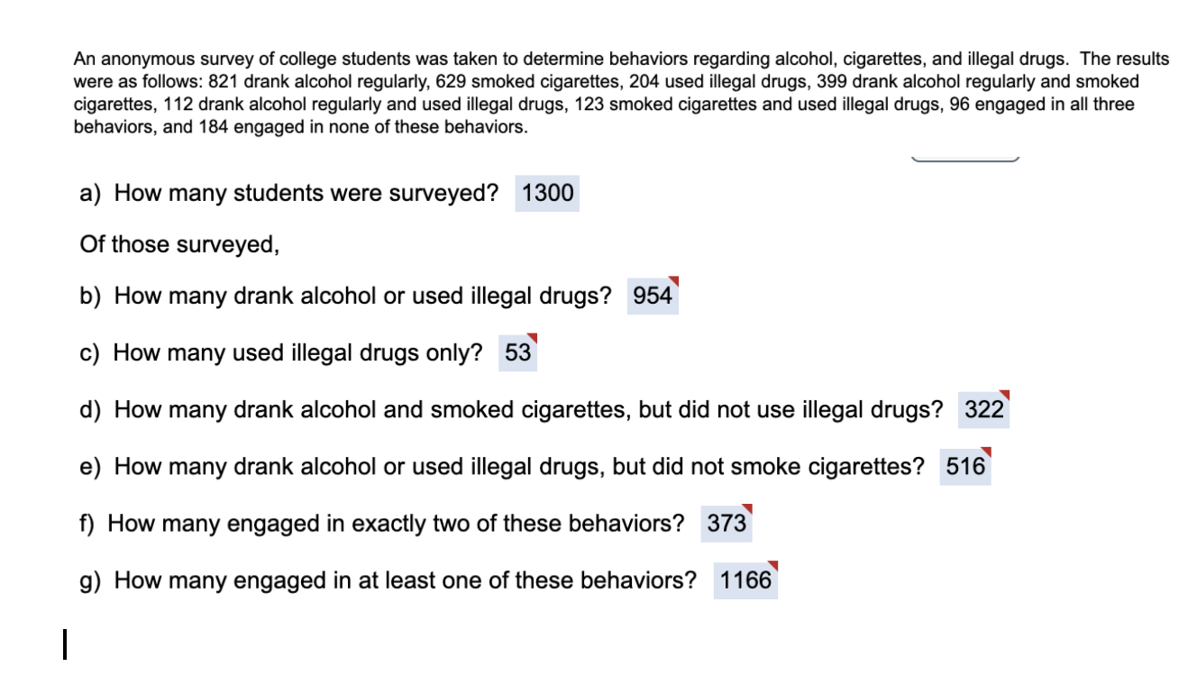The height and width of the screenshot is (694, 1188).
Task: Click the answer cell containing 53
Action: click(518, 352)
